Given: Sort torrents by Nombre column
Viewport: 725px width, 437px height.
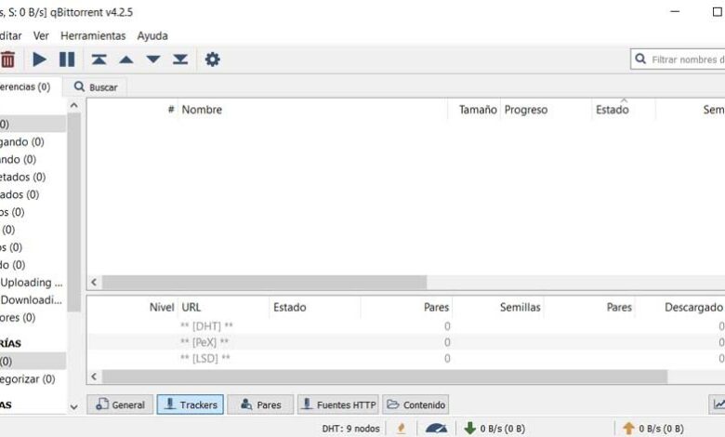Looking at the screenshot, I should point(312,110).
